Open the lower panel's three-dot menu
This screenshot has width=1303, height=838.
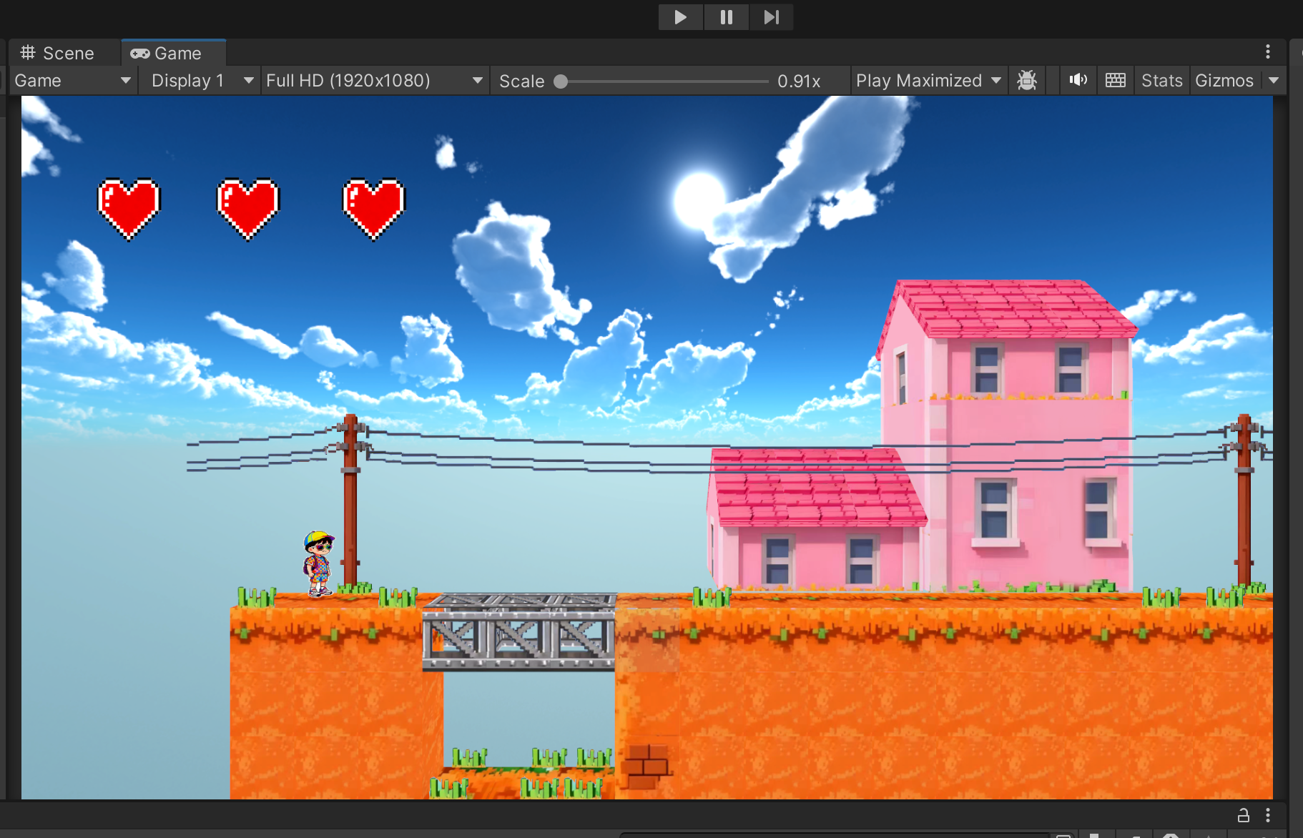coord(1267,815)
